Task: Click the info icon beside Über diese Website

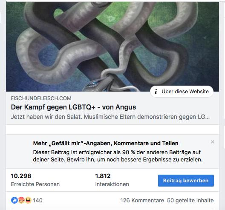Action: coord(156,92)
